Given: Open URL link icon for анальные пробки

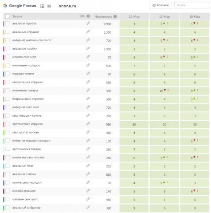Looking at the screenshot, I should pyautogui.click(x=88, y=48).
